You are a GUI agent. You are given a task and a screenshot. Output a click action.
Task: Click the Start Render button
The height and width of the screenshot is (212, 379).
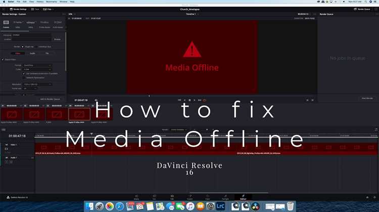[x=367, y=98]
